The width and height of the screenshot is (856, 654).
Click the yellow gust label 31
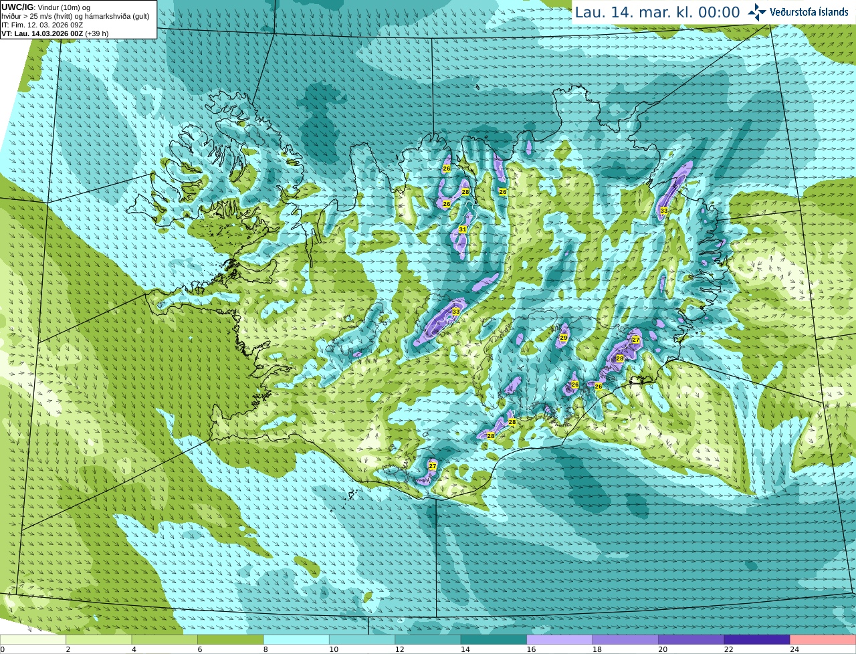point(462,229)
